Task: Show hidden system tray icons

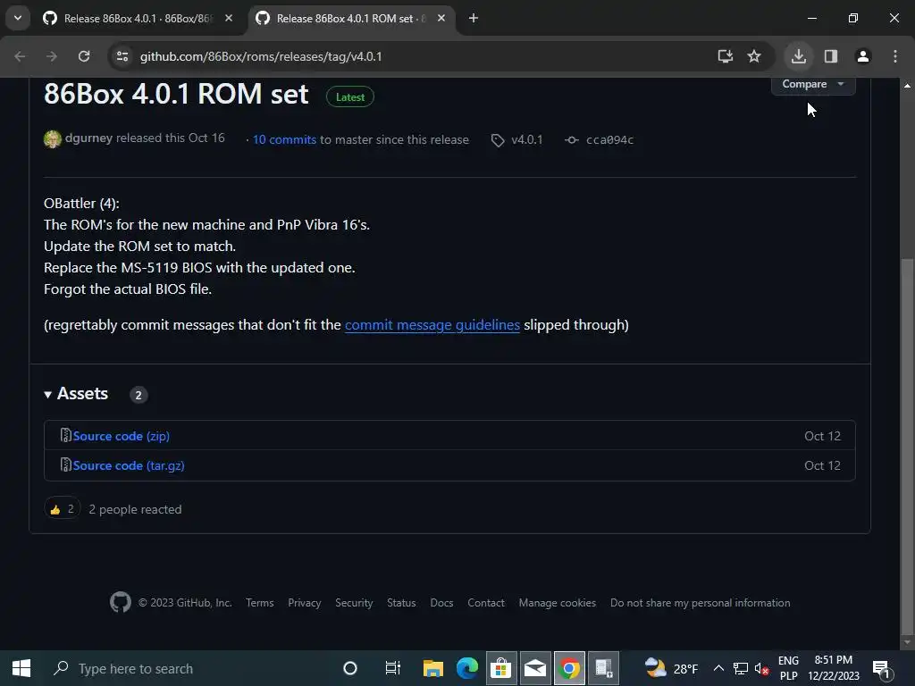Action: (x=719, y=668)
